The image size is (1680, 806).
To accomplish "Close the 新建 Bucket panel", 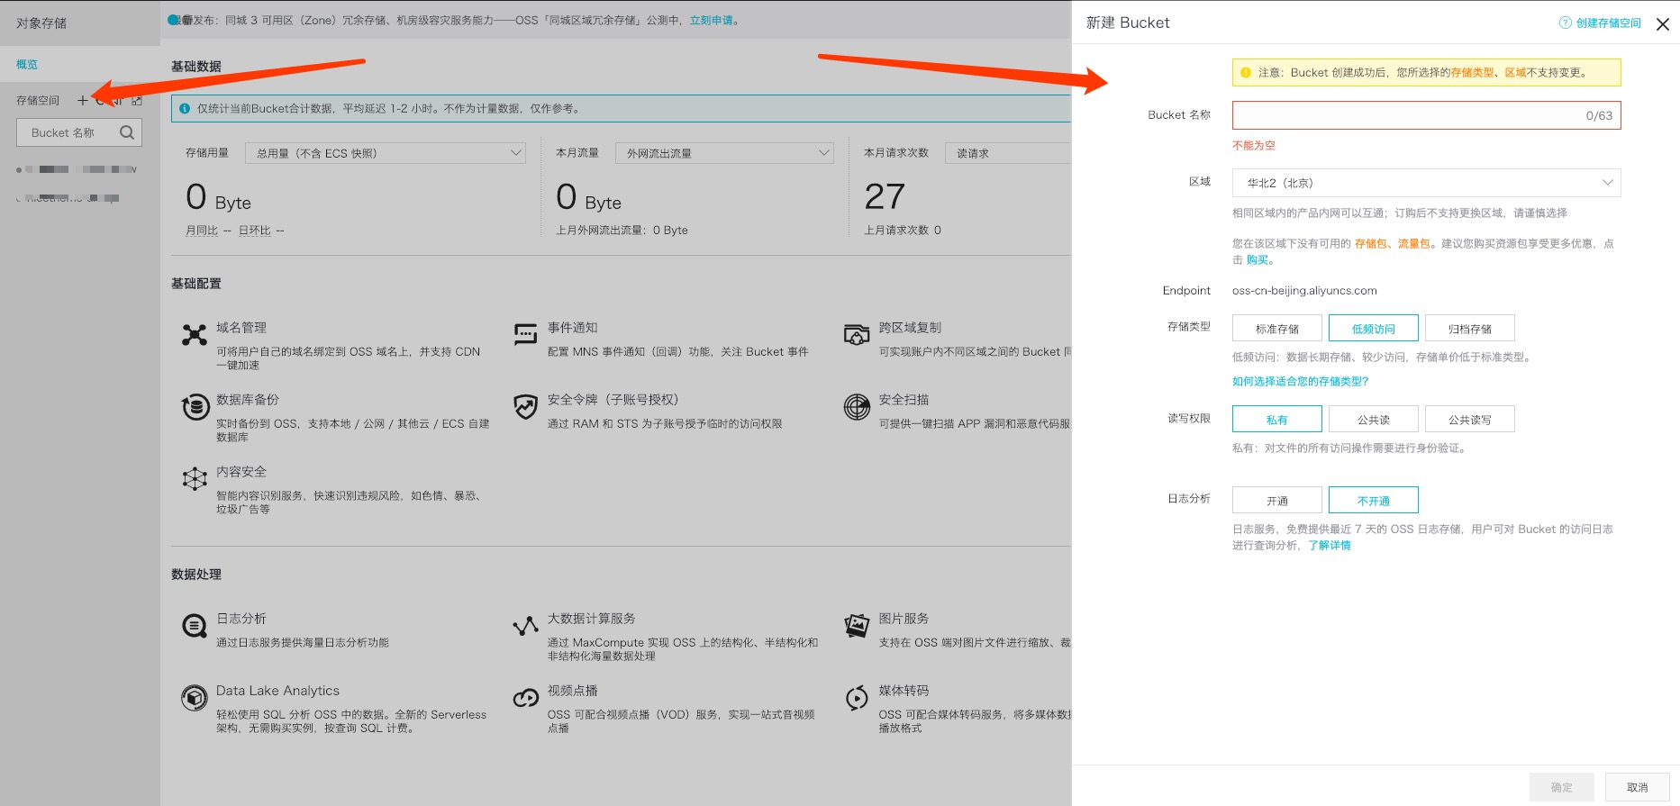I will (x=1663, y=24).
